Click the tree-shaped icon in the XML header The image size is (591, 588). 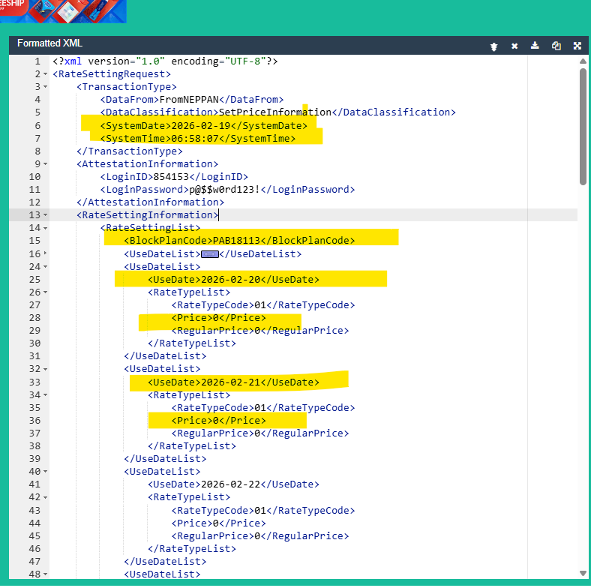493,46
